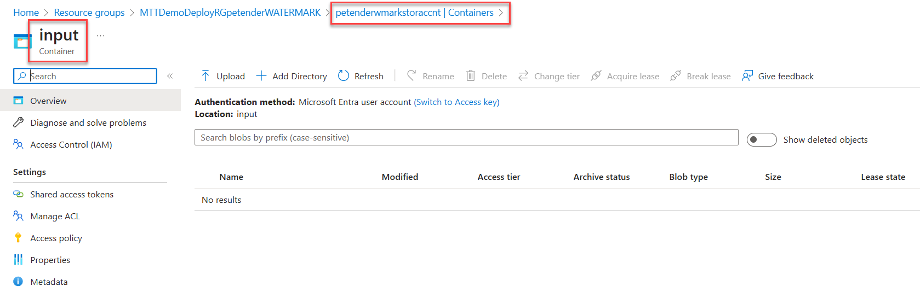Image resolution: width=920 pixels, height=292 pixels.
Task: Open MTTDemoDeployRGpetenderWATERMARK breadcrumb
Action: click(x=230, y=13)
